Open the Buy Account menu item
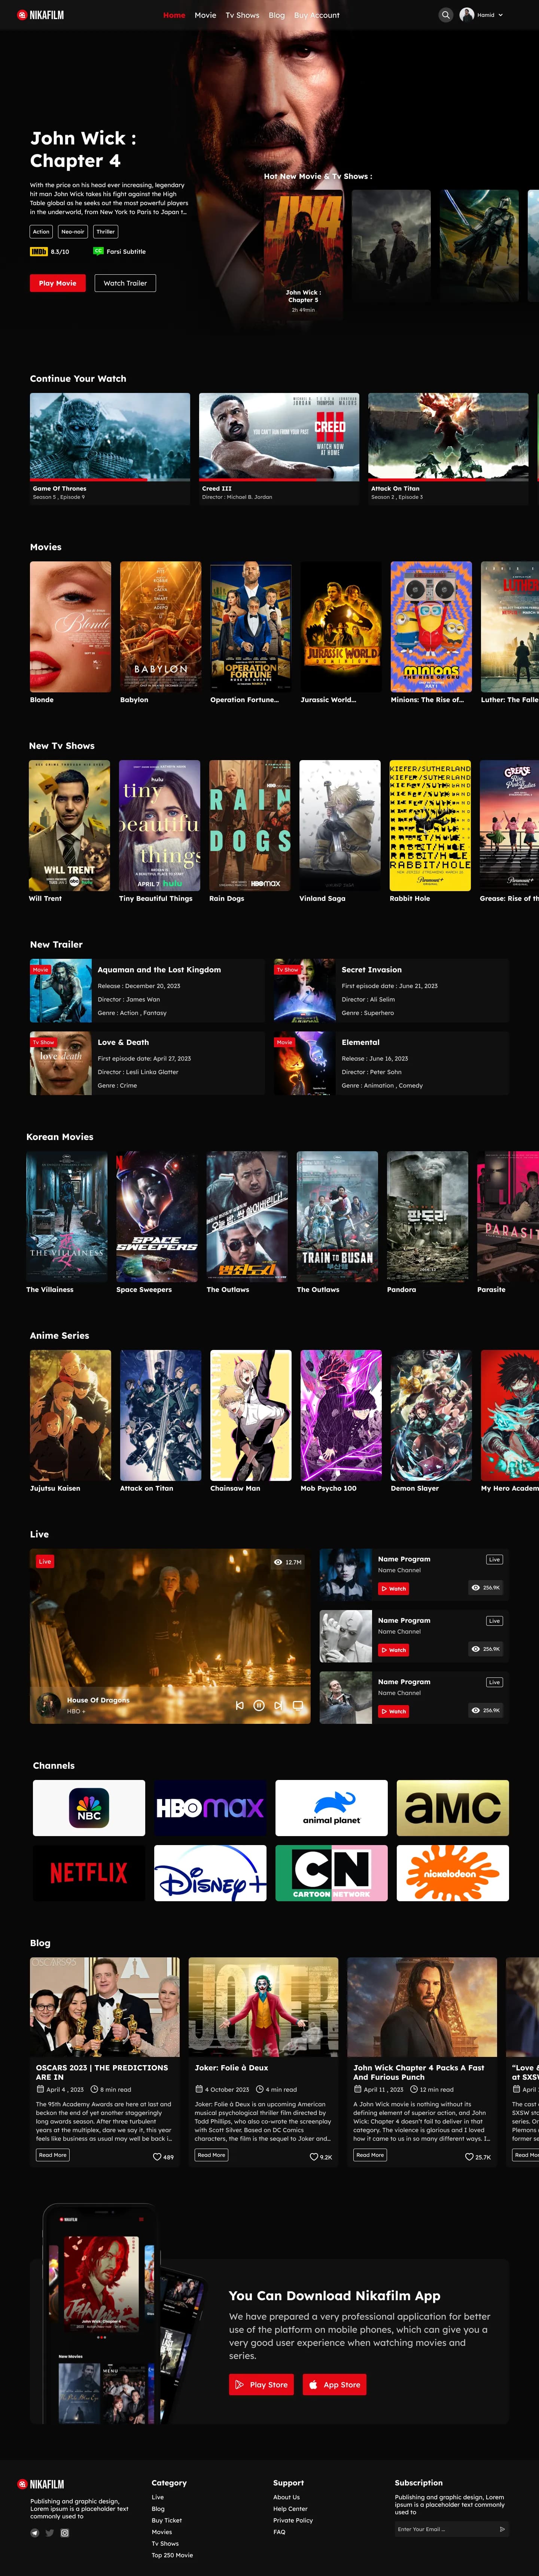 point(317,15)
